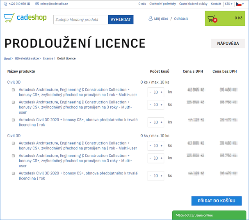Screen dimensions: 249x220
Task: Decrease quantity with minus in first row
Action: pos(151,92)
